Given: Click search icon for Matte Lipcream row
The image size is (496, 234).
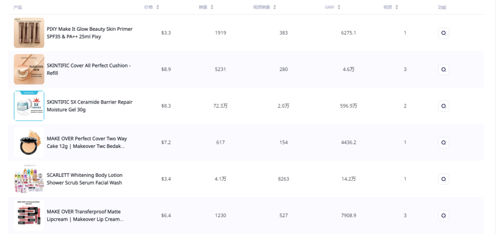Looking at the screenshot, I should pyautogui.click(x=443, y=216).
